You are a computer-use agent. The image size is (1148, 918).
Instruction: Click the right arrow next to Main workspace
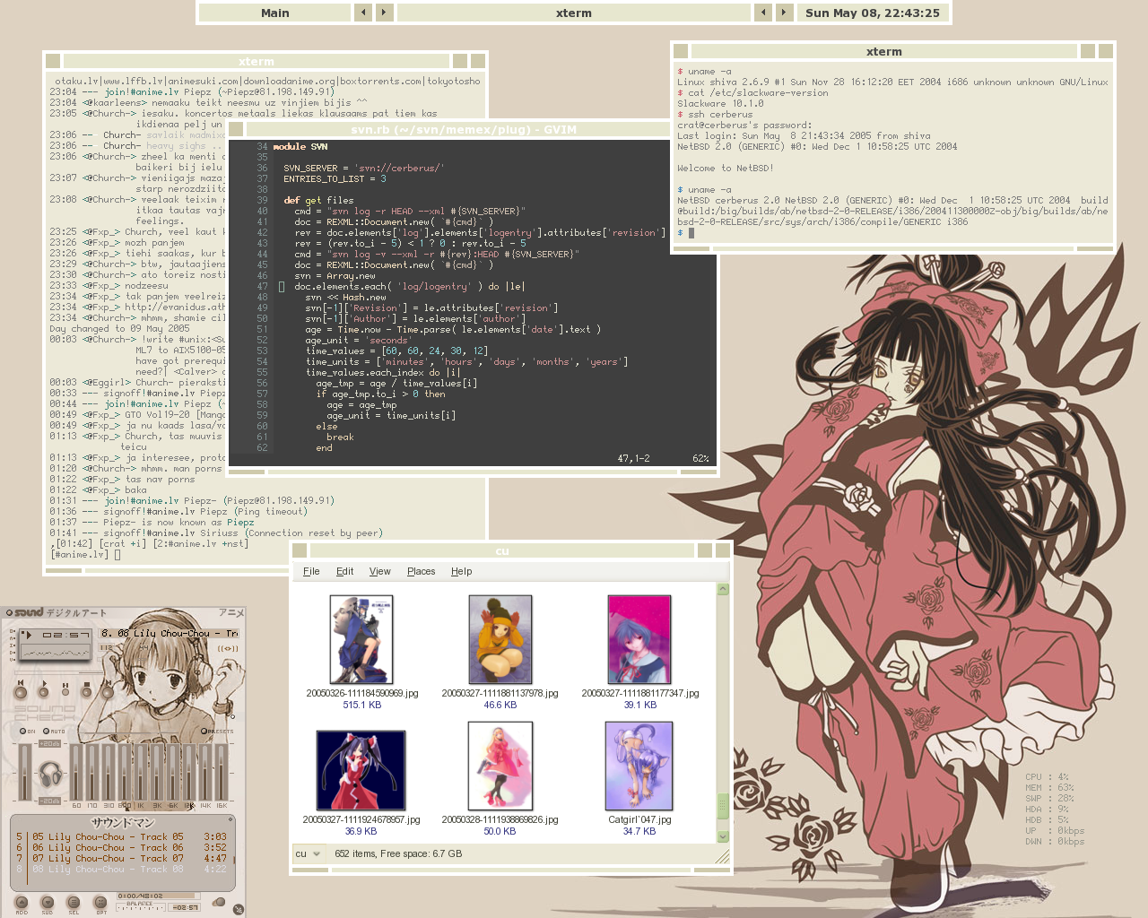pos(384,13)
